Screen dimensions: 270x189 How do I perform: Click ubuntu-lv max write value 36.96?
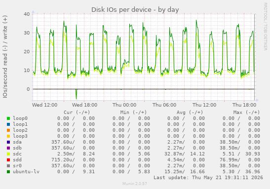253,172
